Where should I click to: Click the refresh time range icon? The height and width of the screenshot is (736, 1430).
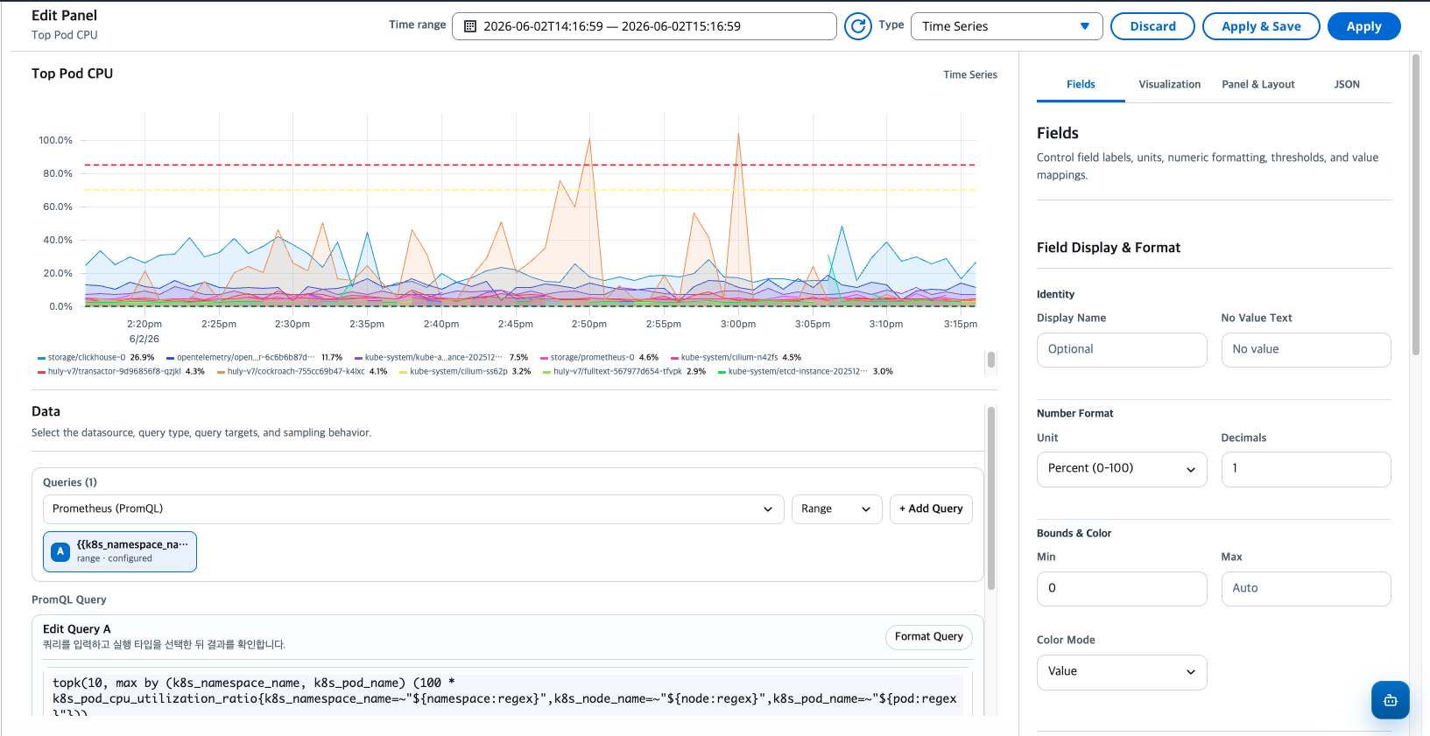(858, 26)
